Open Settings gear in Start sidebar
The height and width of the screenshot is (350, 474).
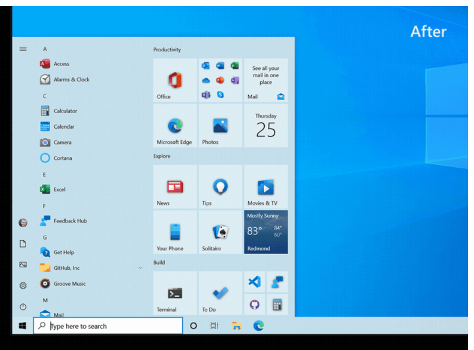pyautogui.click(x=23, y=286)
